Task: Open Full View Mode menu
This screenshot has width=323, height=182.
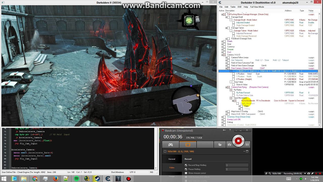Action: 257,7
